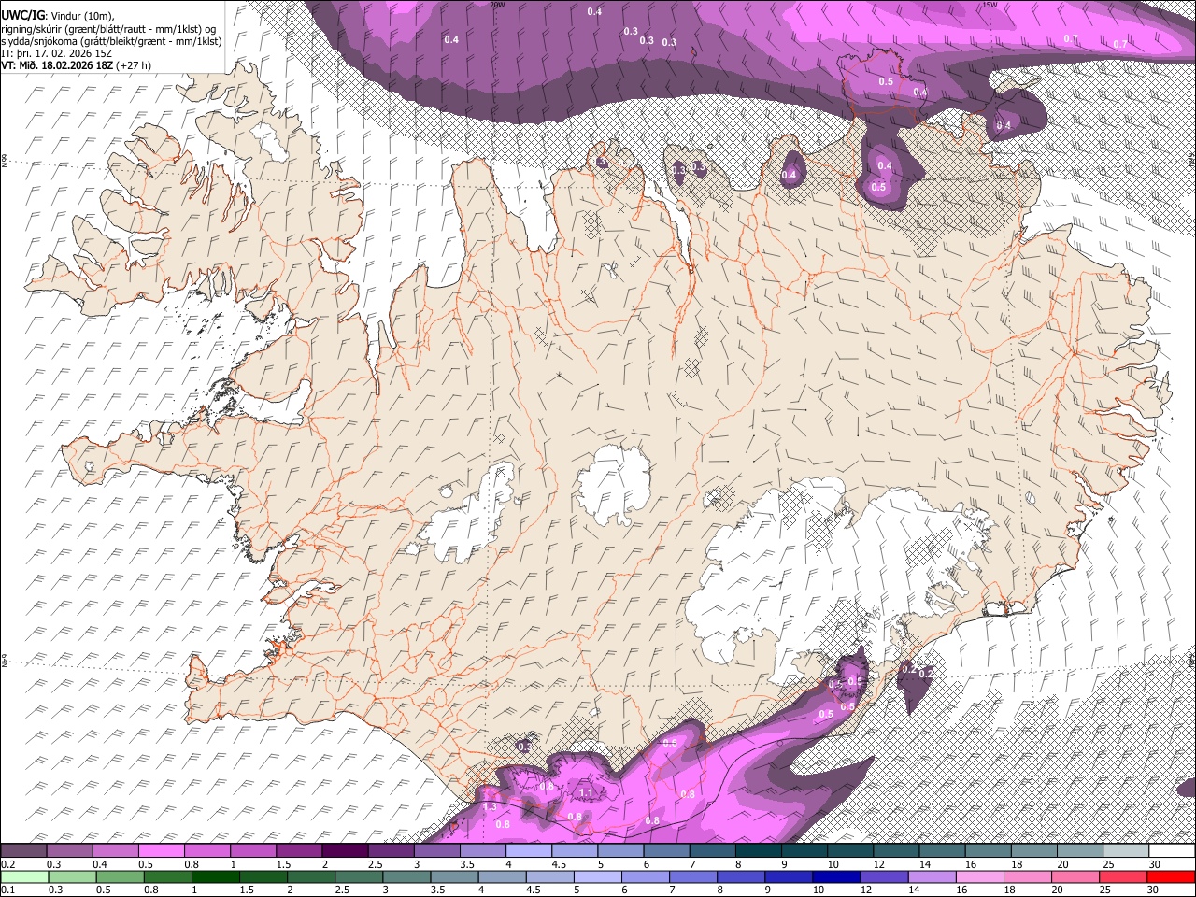
Task: Click the 'rigning/skúrir (grænt/blátt/rautt' header line
Action: click(x=108, y=28)
